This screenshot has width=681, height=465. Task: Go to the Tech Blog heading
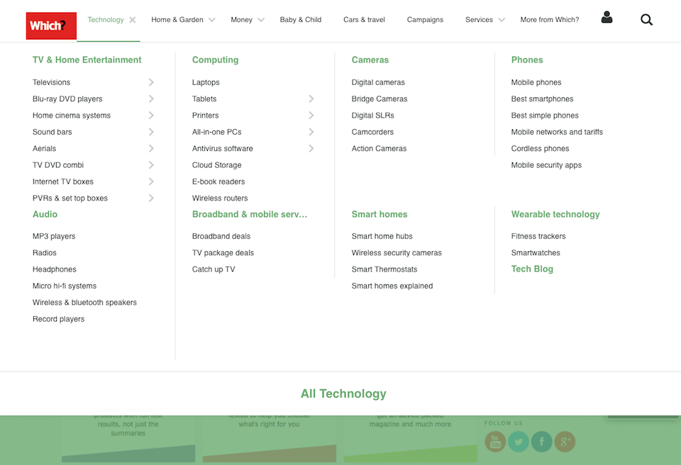click(532, 269)
